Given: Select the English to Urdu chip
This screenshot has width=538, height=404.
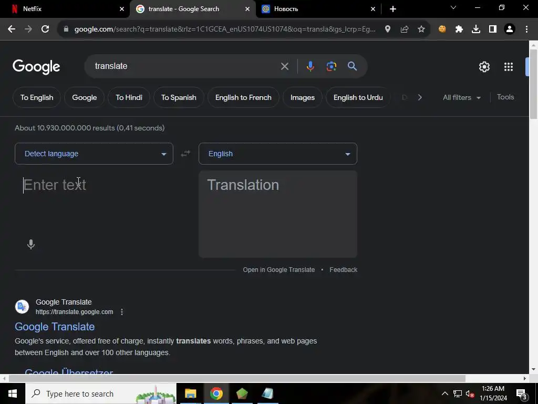Looking at the screenshot, I should point(358,97).
